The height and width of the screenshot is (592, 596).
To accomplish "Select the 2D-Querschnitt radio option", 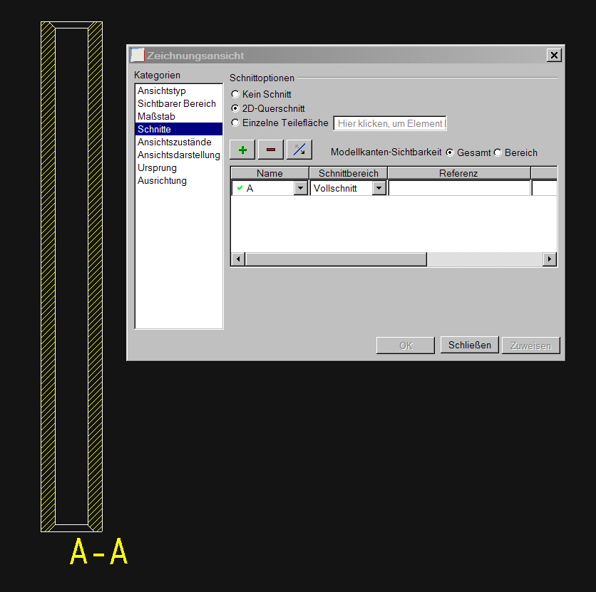I will click(235, 108).
